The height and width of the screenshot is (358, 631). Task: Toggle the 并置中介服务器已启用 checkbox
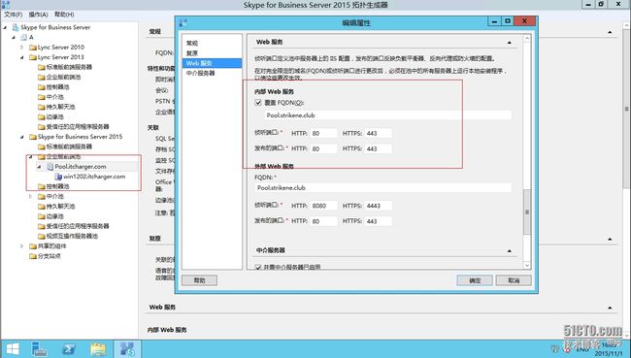(x=258, y=267)
